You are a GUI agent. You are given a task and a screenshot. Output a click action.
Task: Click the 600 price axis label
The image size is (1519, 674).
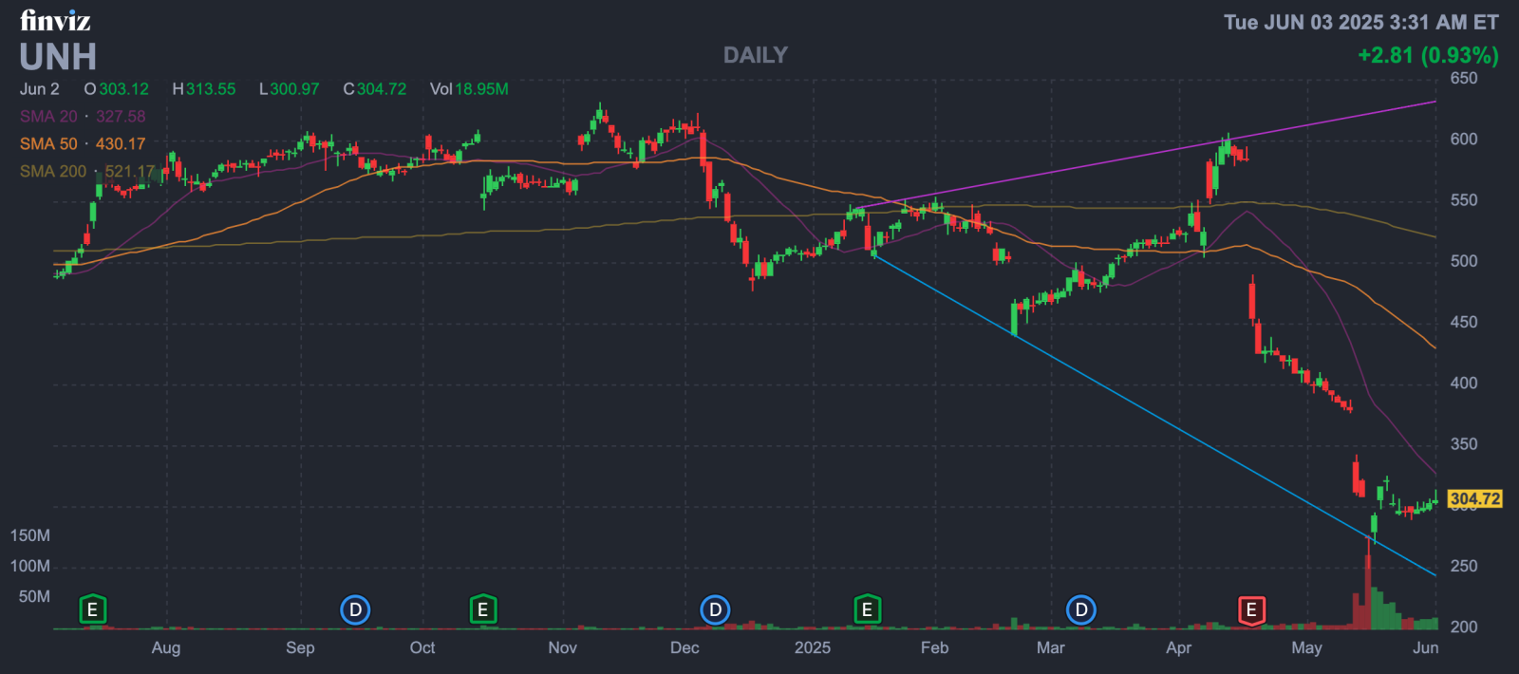[1464, 139]
